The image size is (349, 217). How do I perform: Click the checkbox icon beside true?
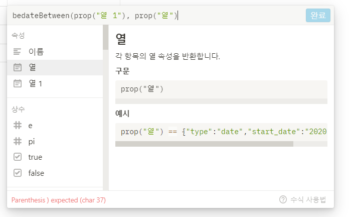point(18,157)
